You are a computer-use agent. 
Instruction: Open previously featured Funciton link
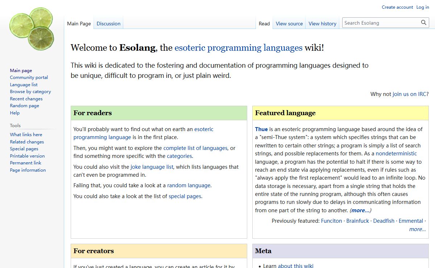coord(331,221)
